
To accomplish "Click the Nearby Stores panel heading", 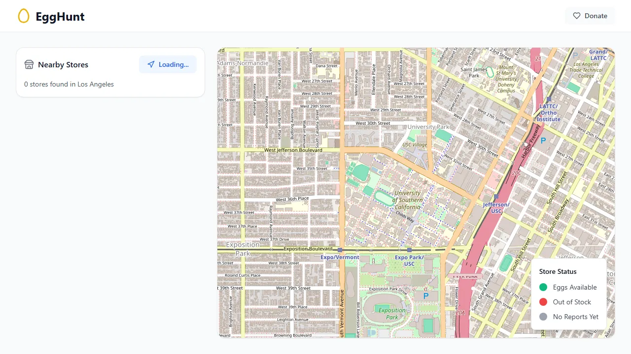I will point(63,64).
